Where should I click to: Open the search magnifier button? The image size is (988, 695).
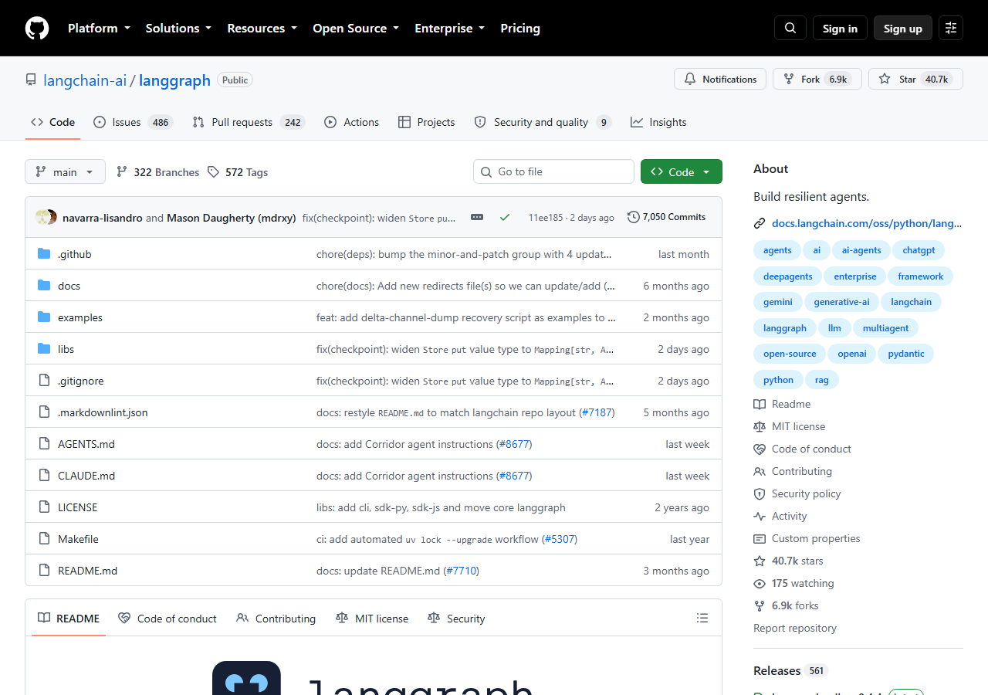pos(790,28)
